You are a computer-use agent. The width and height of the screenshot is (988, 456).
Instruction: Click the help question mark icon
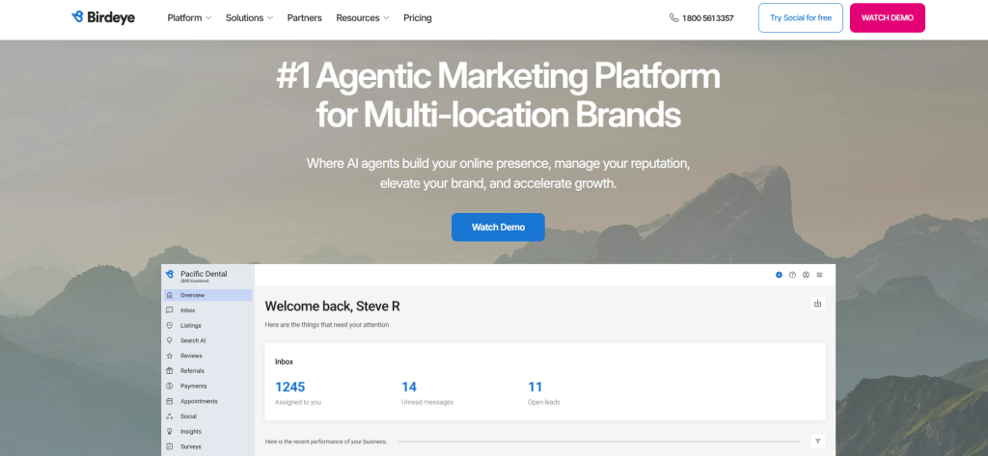point(792,275)
